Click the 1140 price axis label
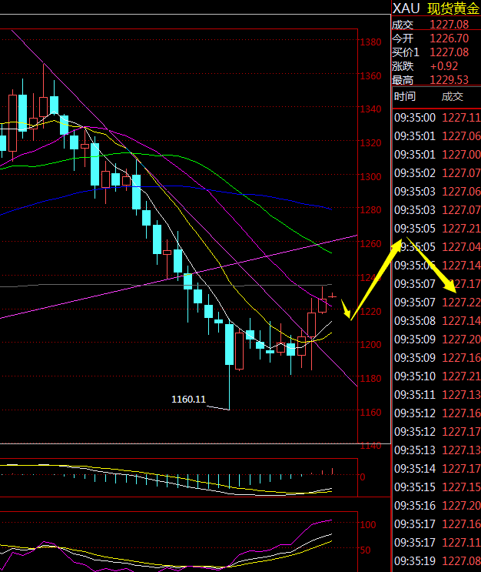 (x=371, y=446)
